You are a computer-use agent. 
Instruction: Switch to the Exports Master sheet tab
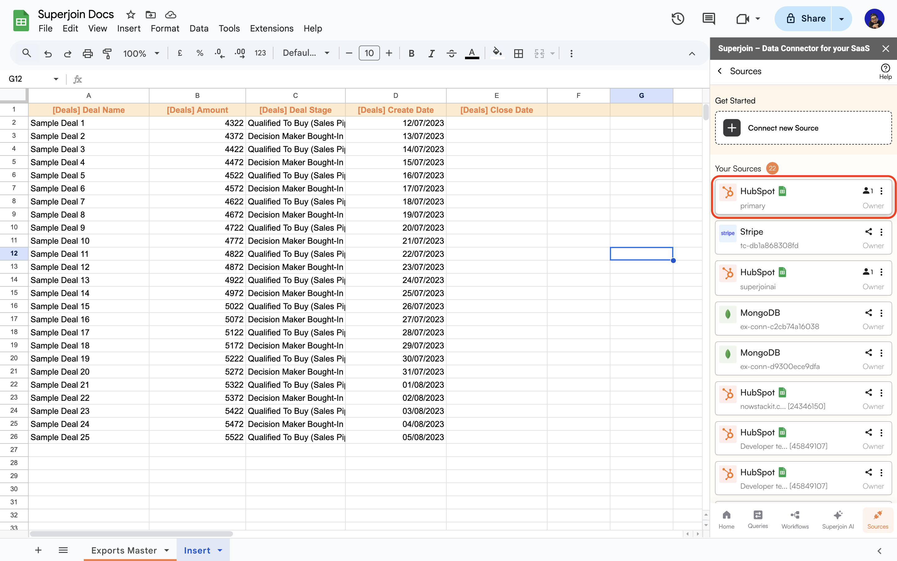point(124,550)
